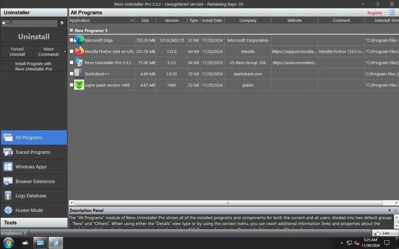Click the revouninst website cell
399x249 pixels.
coord(295,63)
